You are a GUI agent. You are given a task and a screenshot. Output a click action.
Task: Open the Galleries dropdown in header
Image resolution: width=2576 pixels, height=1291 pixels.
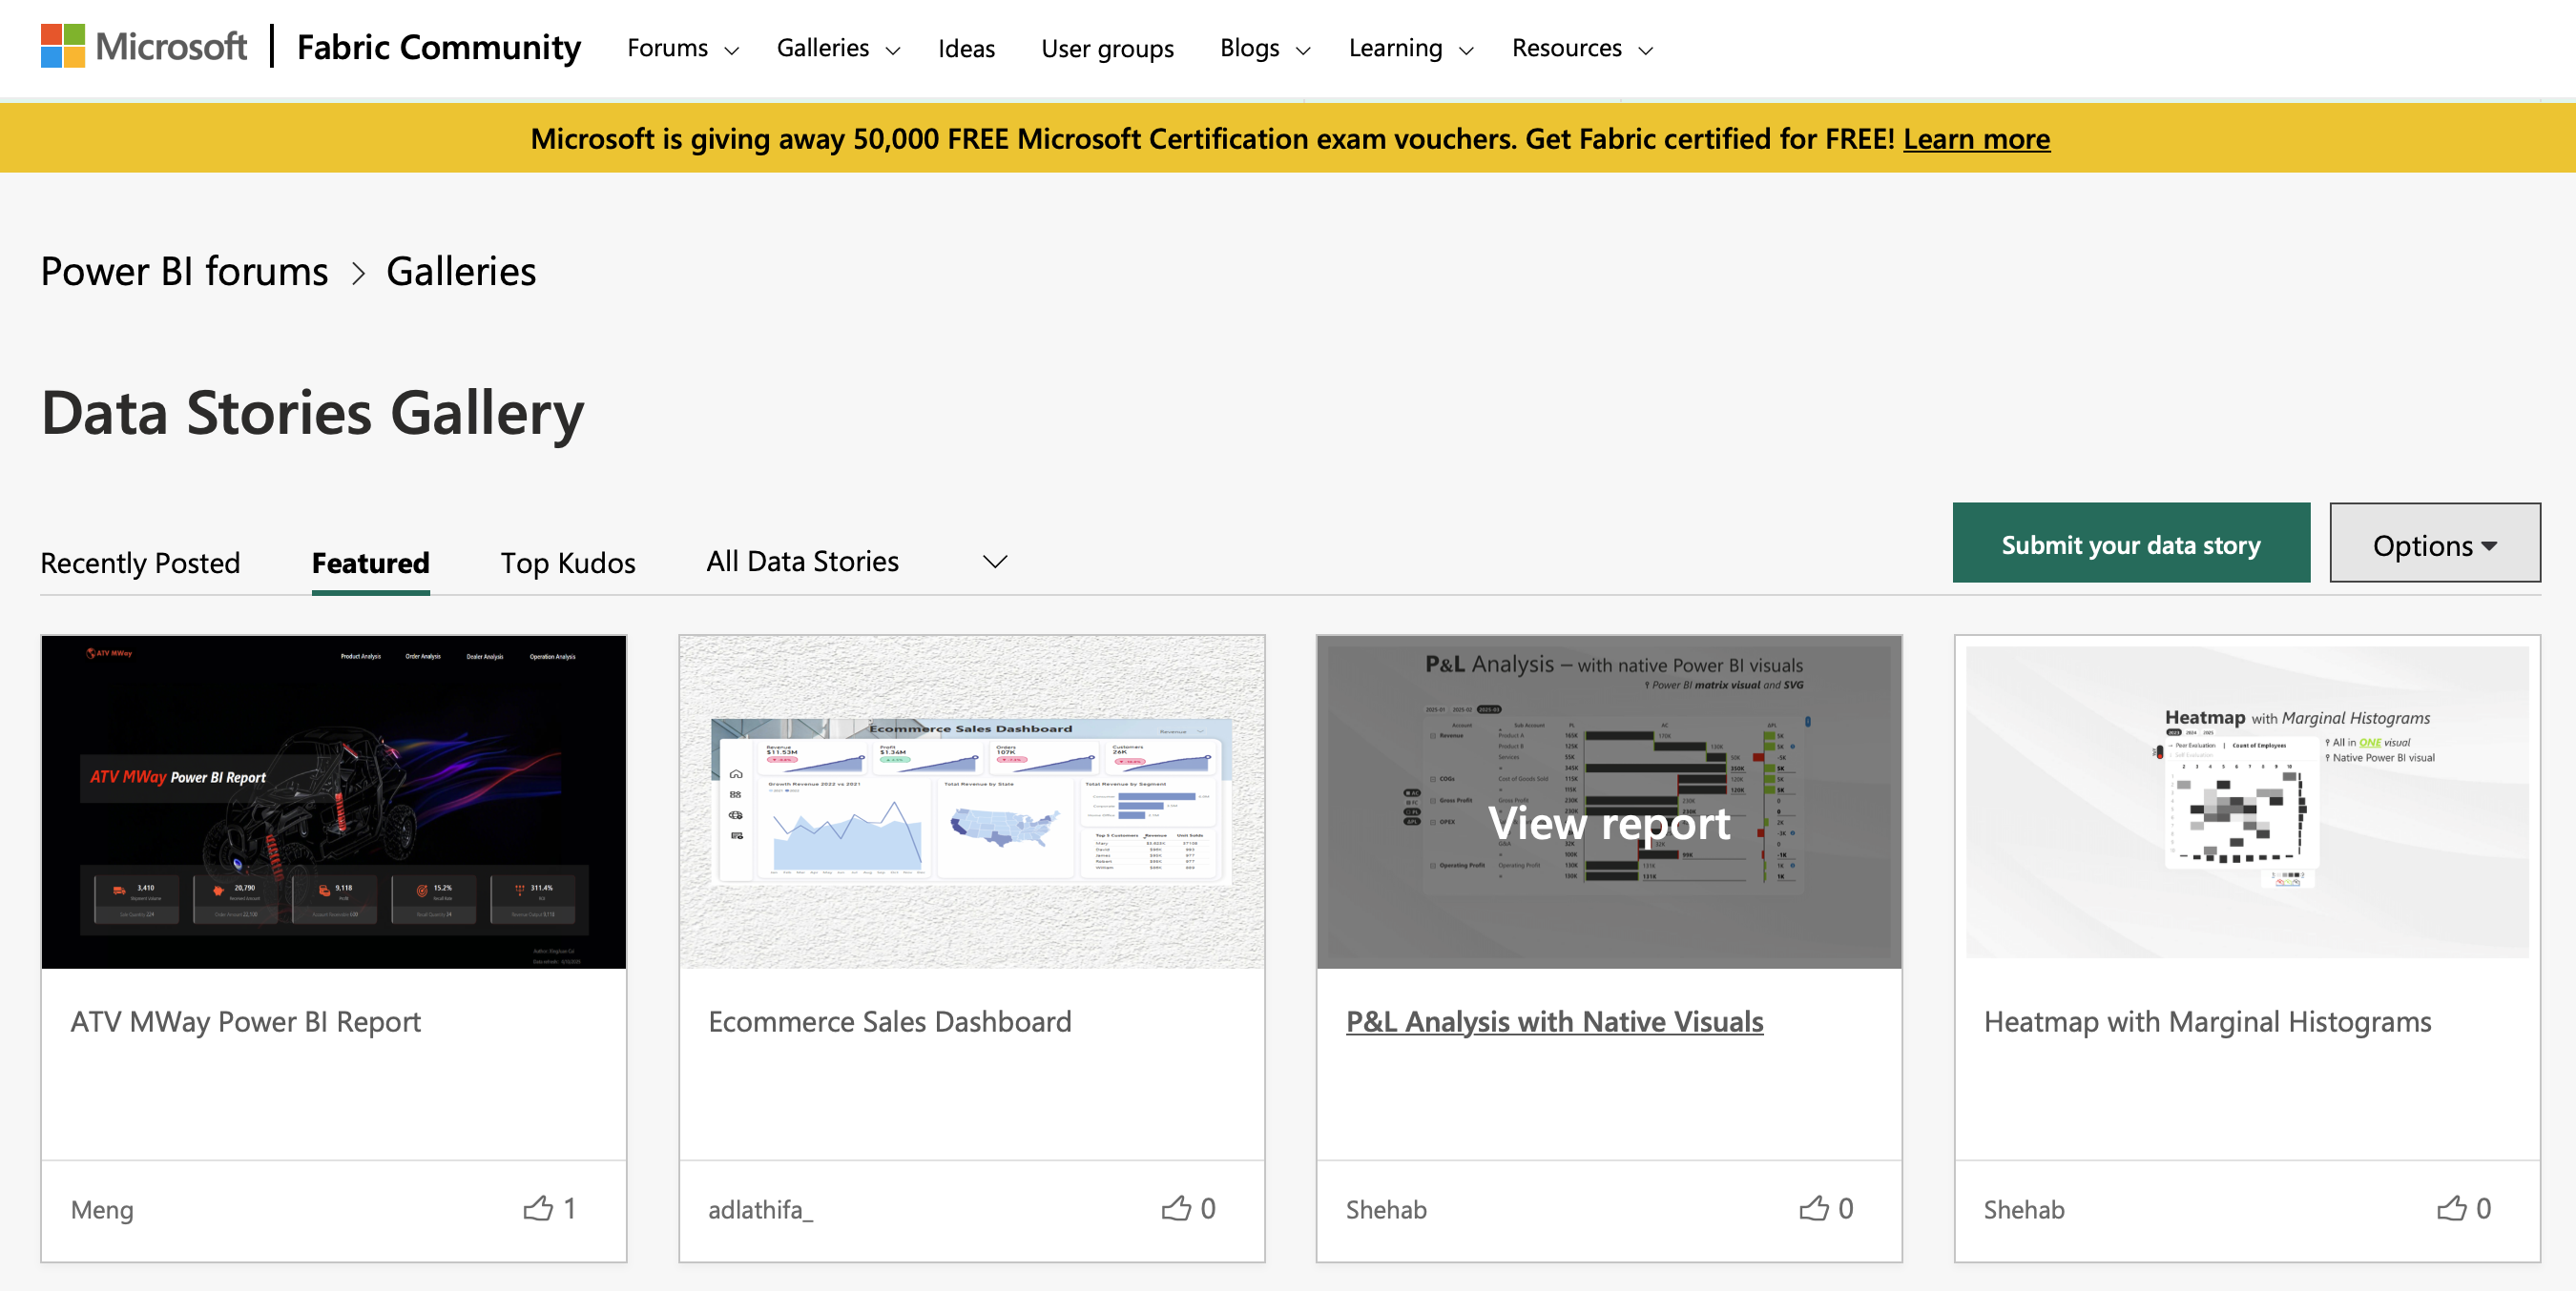837,48
